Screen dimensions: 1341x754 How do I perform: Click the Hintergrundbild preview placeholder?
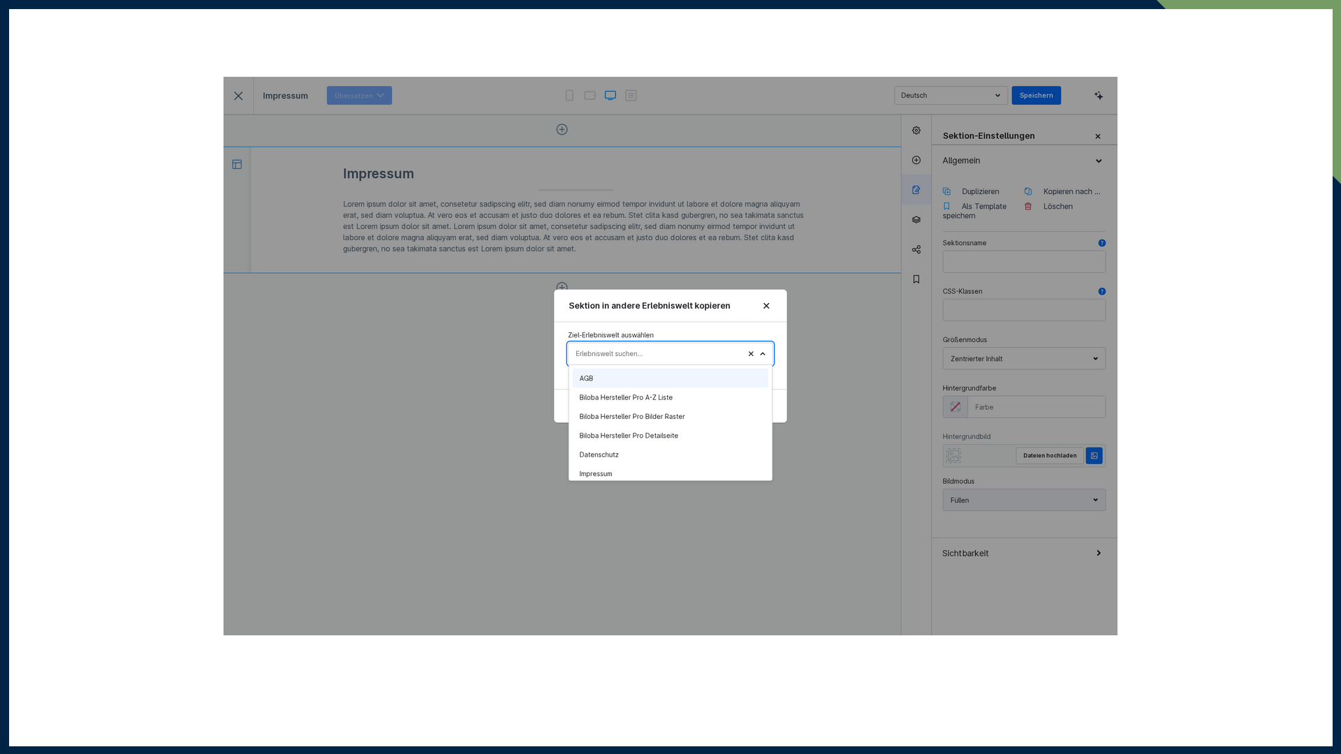coord(953,456)
